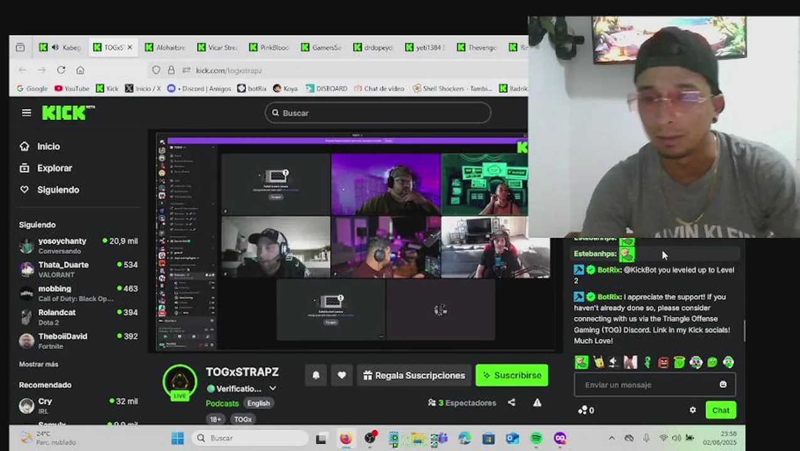Screen dimensions: 800x451
Task: Open mobbing channel in sidebar
Action: coord(78,293)
